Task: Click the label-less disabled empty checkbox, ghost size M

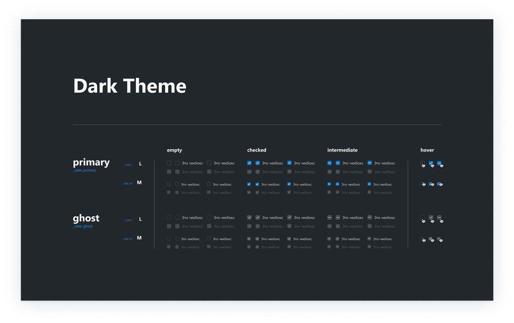Action: pyautogui.click(x=169, y=247)
